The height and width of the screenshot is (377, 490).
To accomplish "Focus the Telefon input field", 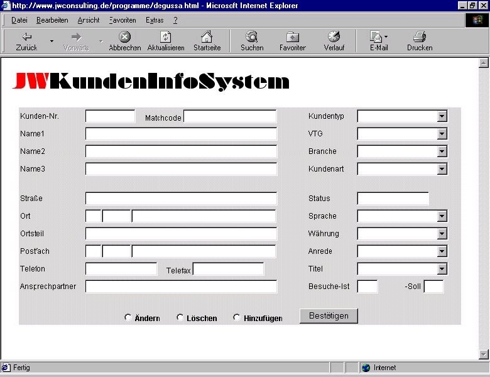I will point(121,269).
